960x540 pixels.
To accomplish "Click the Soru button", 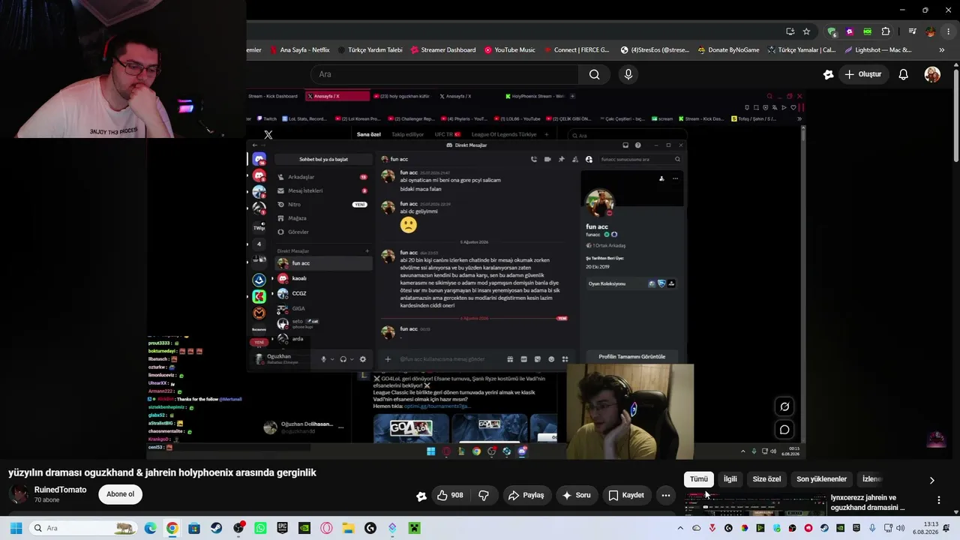I will [576, 495].
